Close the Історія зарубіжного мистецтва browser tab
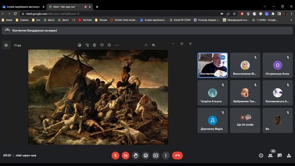 tap(43, 7)
